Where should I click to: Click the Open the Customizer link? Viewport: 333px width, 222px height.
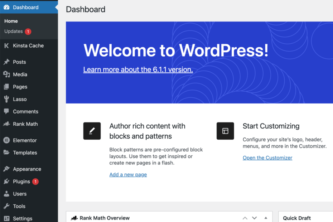point(267,158)
